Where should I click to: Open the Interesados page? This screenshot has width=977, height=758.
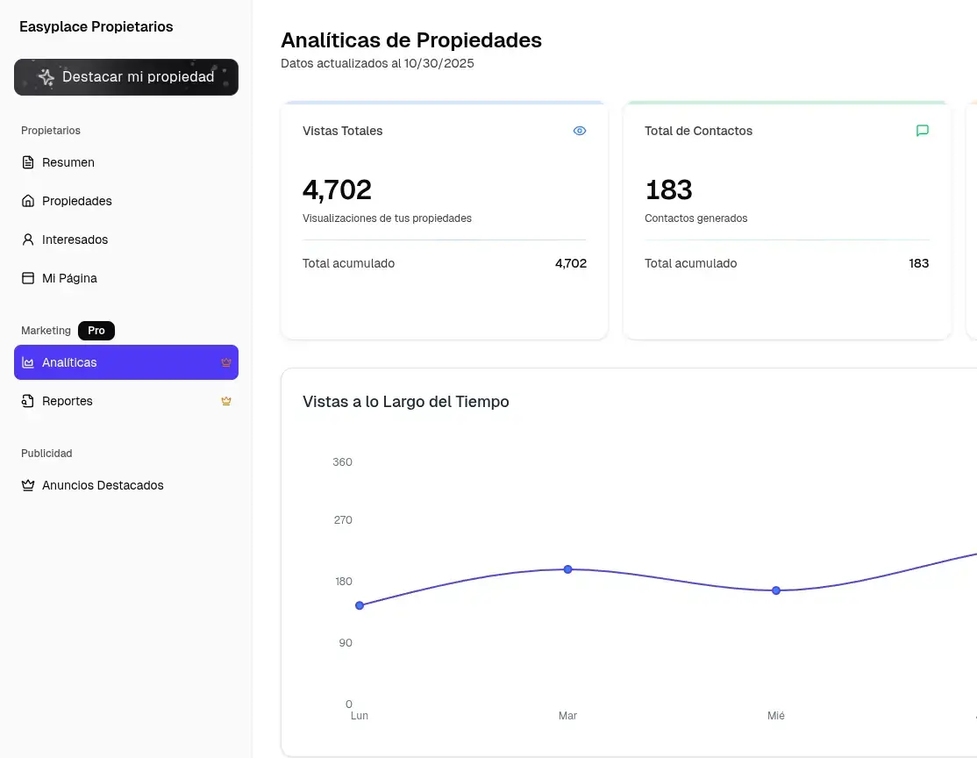click(75, 240)
